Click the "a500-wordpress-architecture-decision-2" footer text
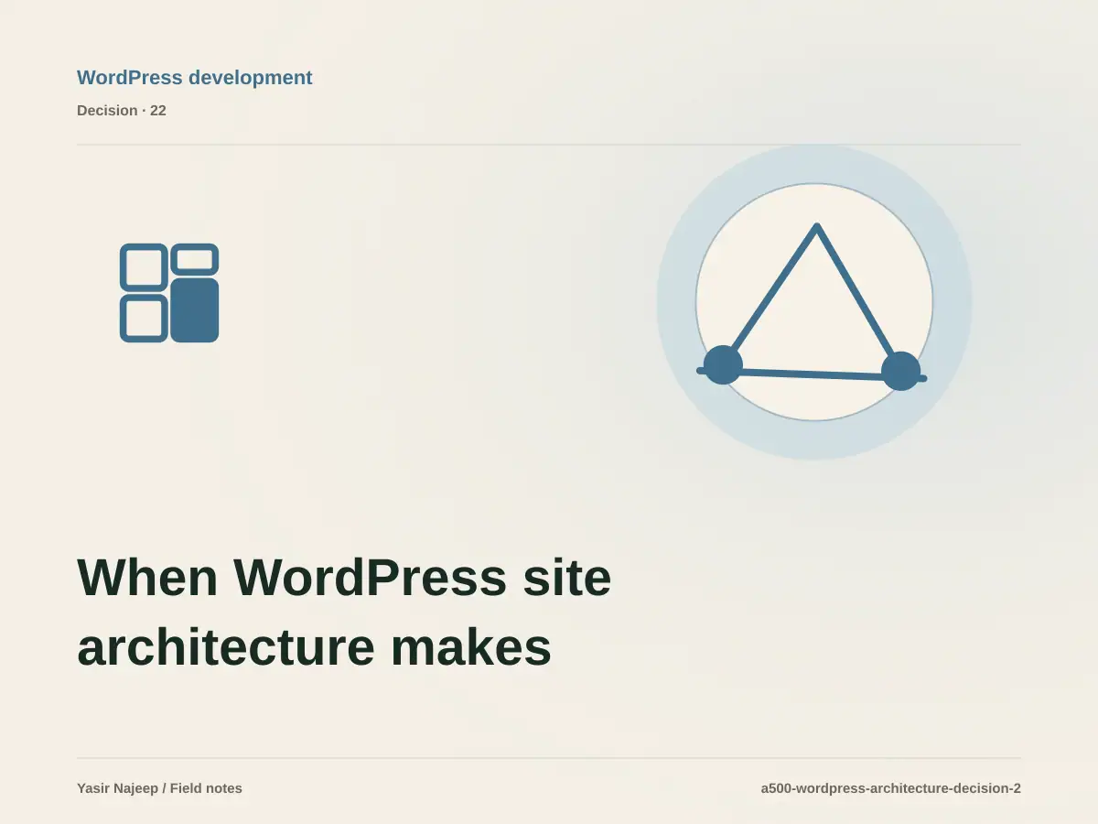The height and width of the screenshot is (824, 1098). (x=890, y=788)
